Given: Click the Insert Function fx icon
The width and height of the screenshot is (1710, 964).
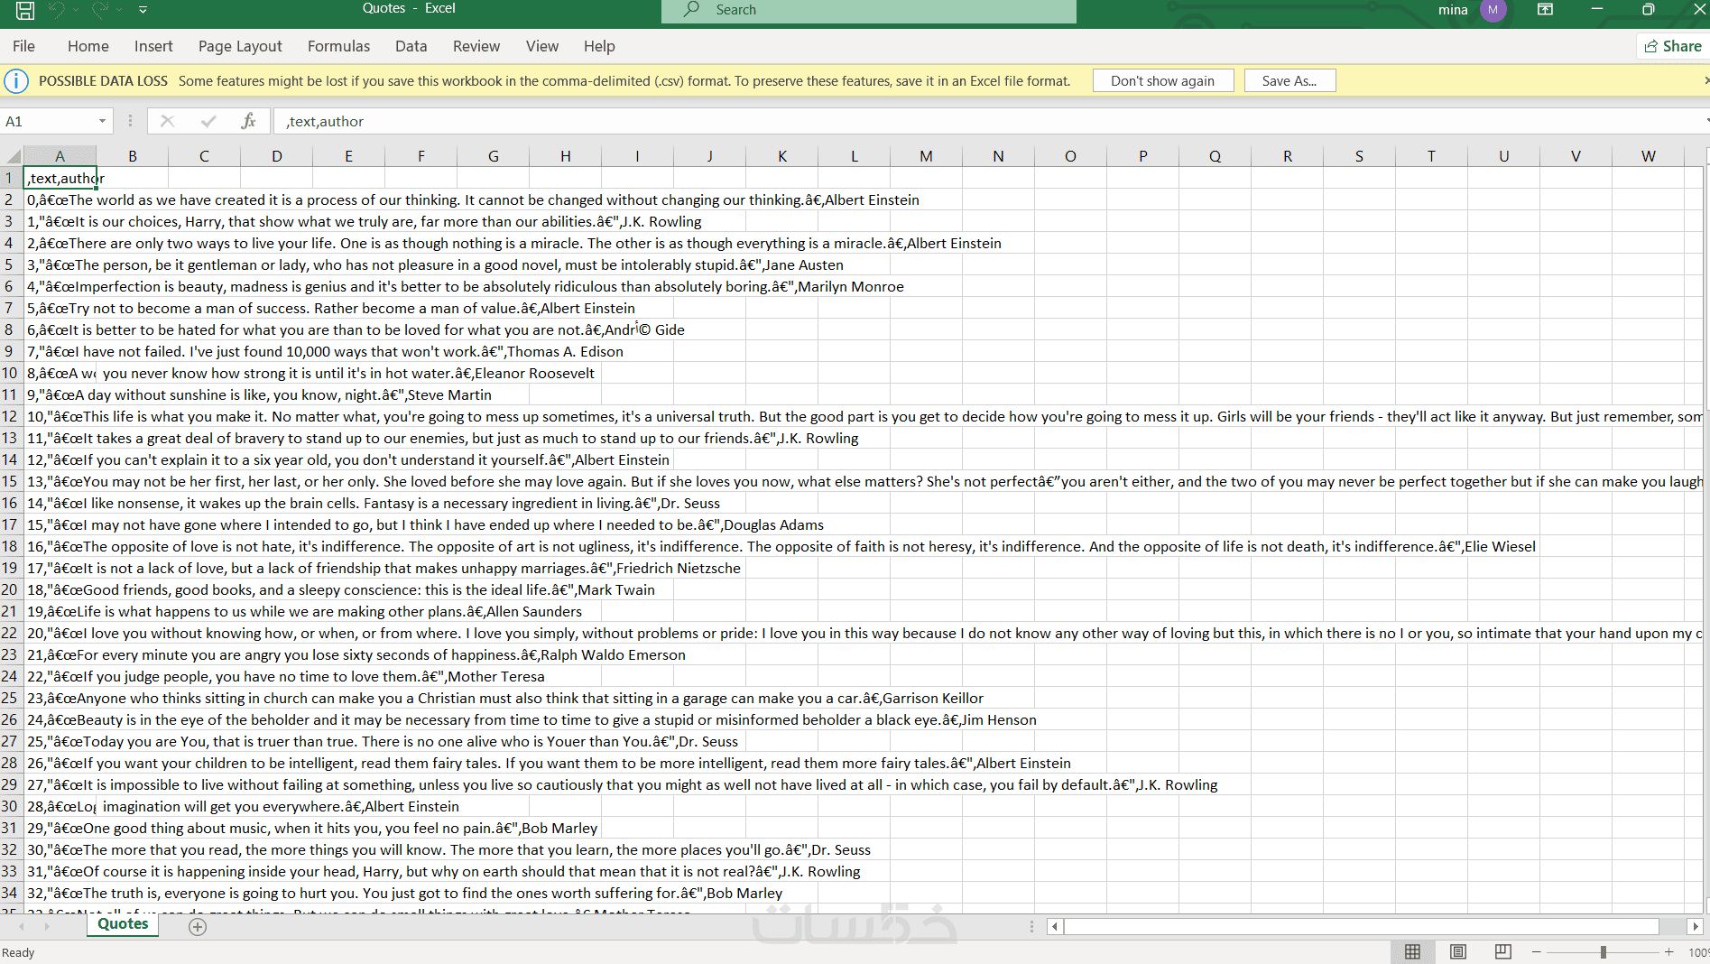Looking at the screenshot, I should pyautogui.click(x=249, y=121).
